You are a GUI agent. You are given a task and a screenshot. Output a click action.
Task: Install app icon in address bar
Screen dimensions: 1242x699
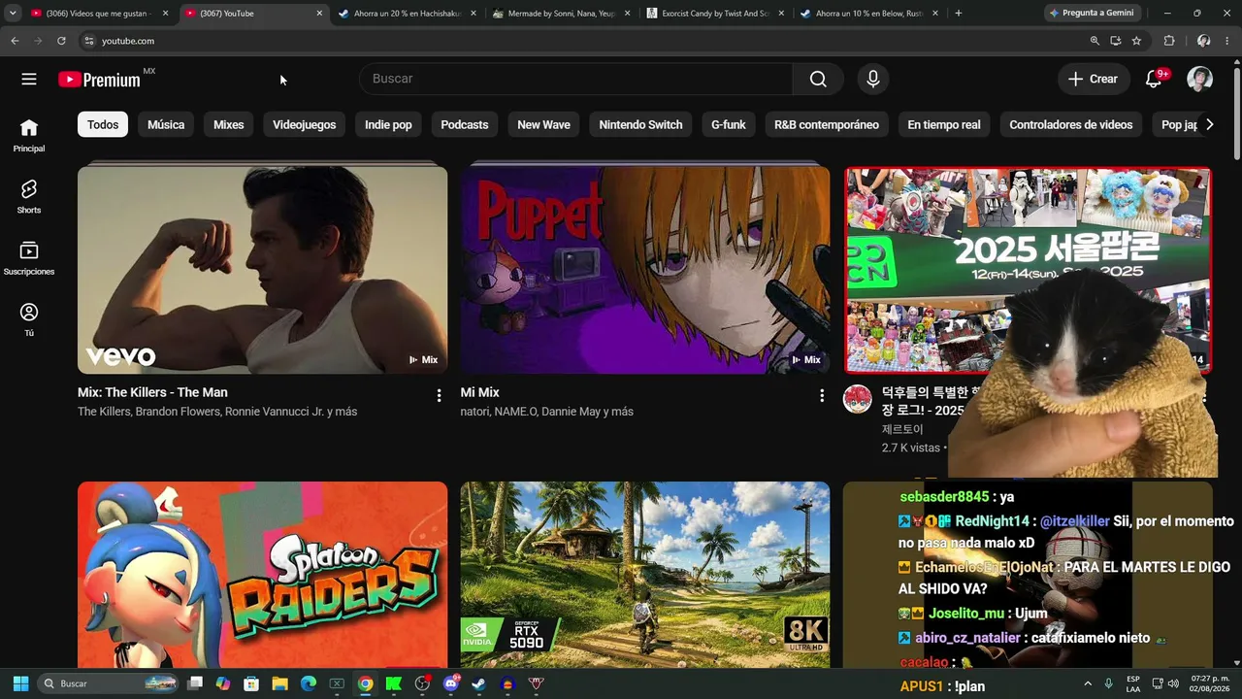(1116, 41)
